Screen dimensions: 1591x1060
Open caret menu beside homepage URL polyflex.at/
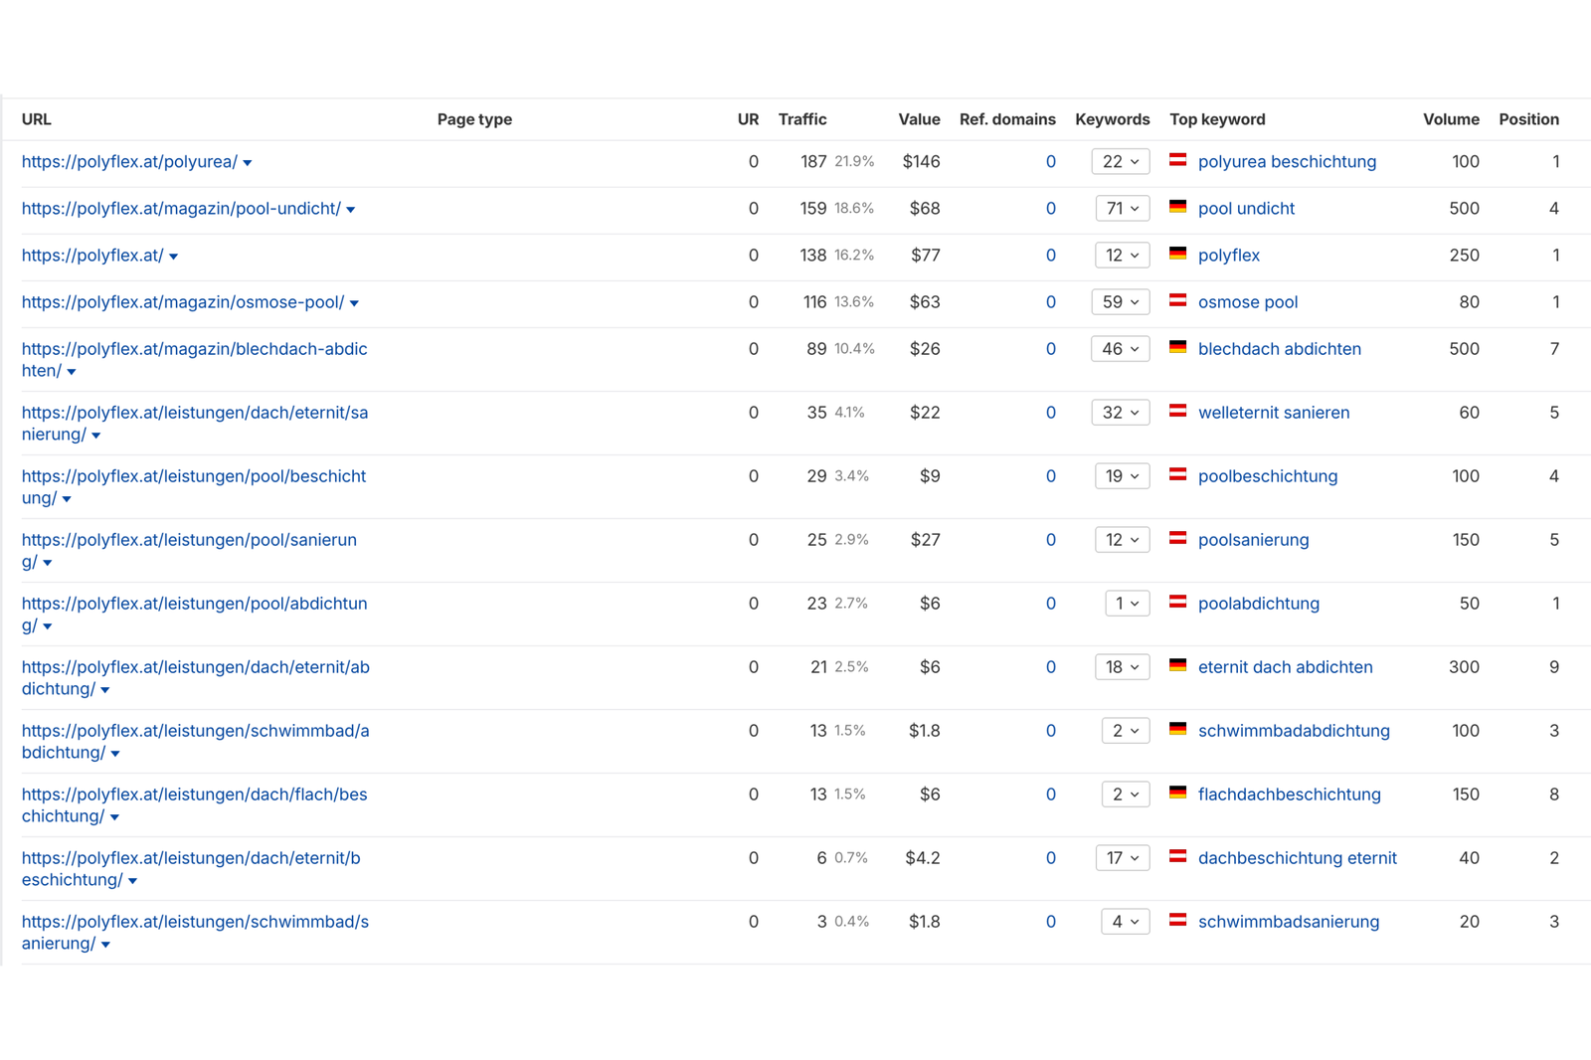[174, 257]
